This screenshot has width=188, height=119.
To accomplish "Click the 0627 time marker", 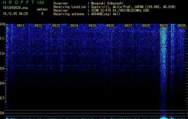I will point(128,26).
